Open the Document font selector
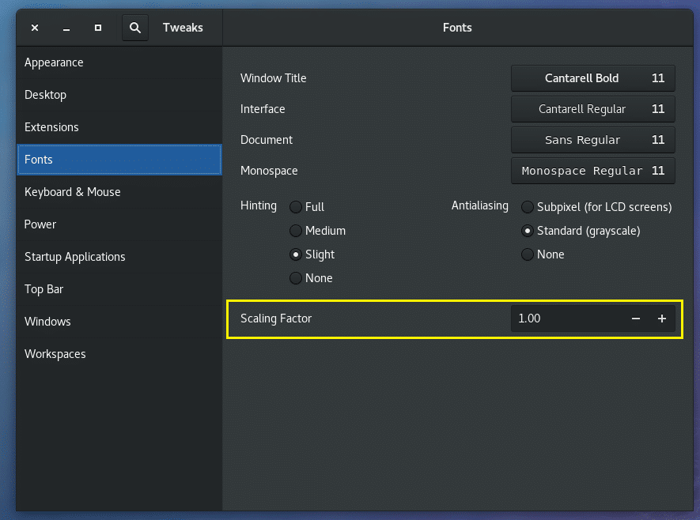 pyautogui.click(x=592, y=140)
